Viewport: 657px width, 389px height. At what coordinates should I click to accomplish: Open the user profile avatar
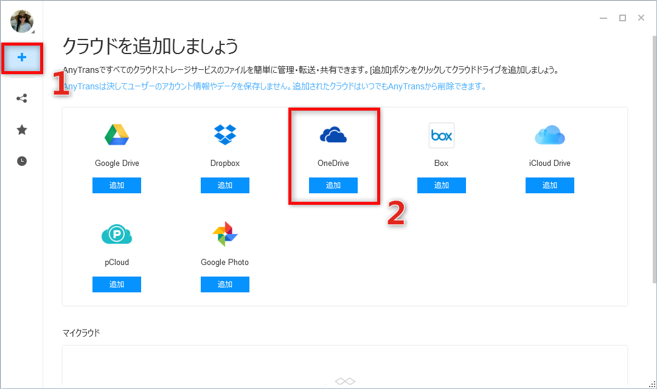[x=21, y=21]
